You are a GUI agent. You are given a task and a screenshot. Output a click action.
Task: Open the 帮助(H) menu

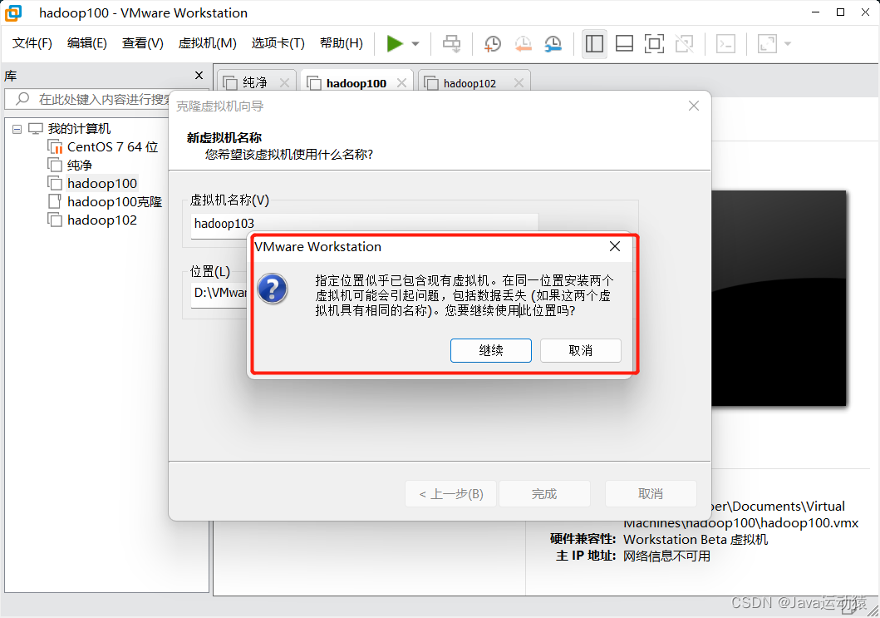click(342, 43)
